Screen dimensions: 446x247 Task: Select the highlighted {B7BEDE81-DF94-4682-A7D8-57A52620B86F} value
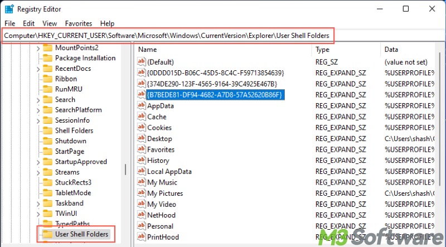[x=215, y=95]
